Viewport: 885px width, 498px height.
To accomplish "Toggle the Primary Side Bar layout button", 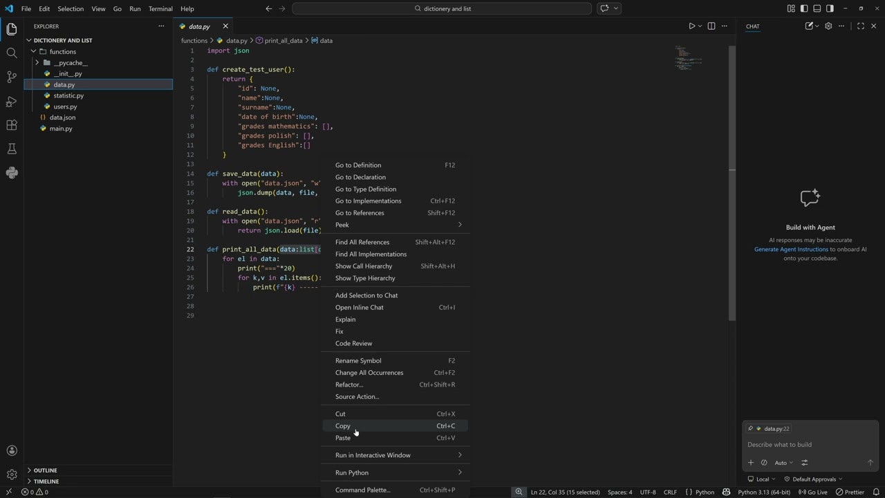I will point(804,8).
